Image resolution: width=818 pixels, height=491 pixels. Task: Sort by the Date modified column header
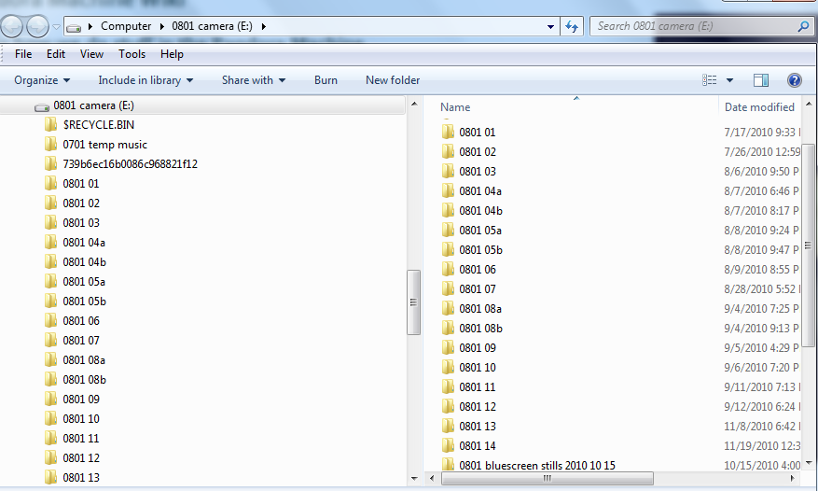tap(759, 107)
